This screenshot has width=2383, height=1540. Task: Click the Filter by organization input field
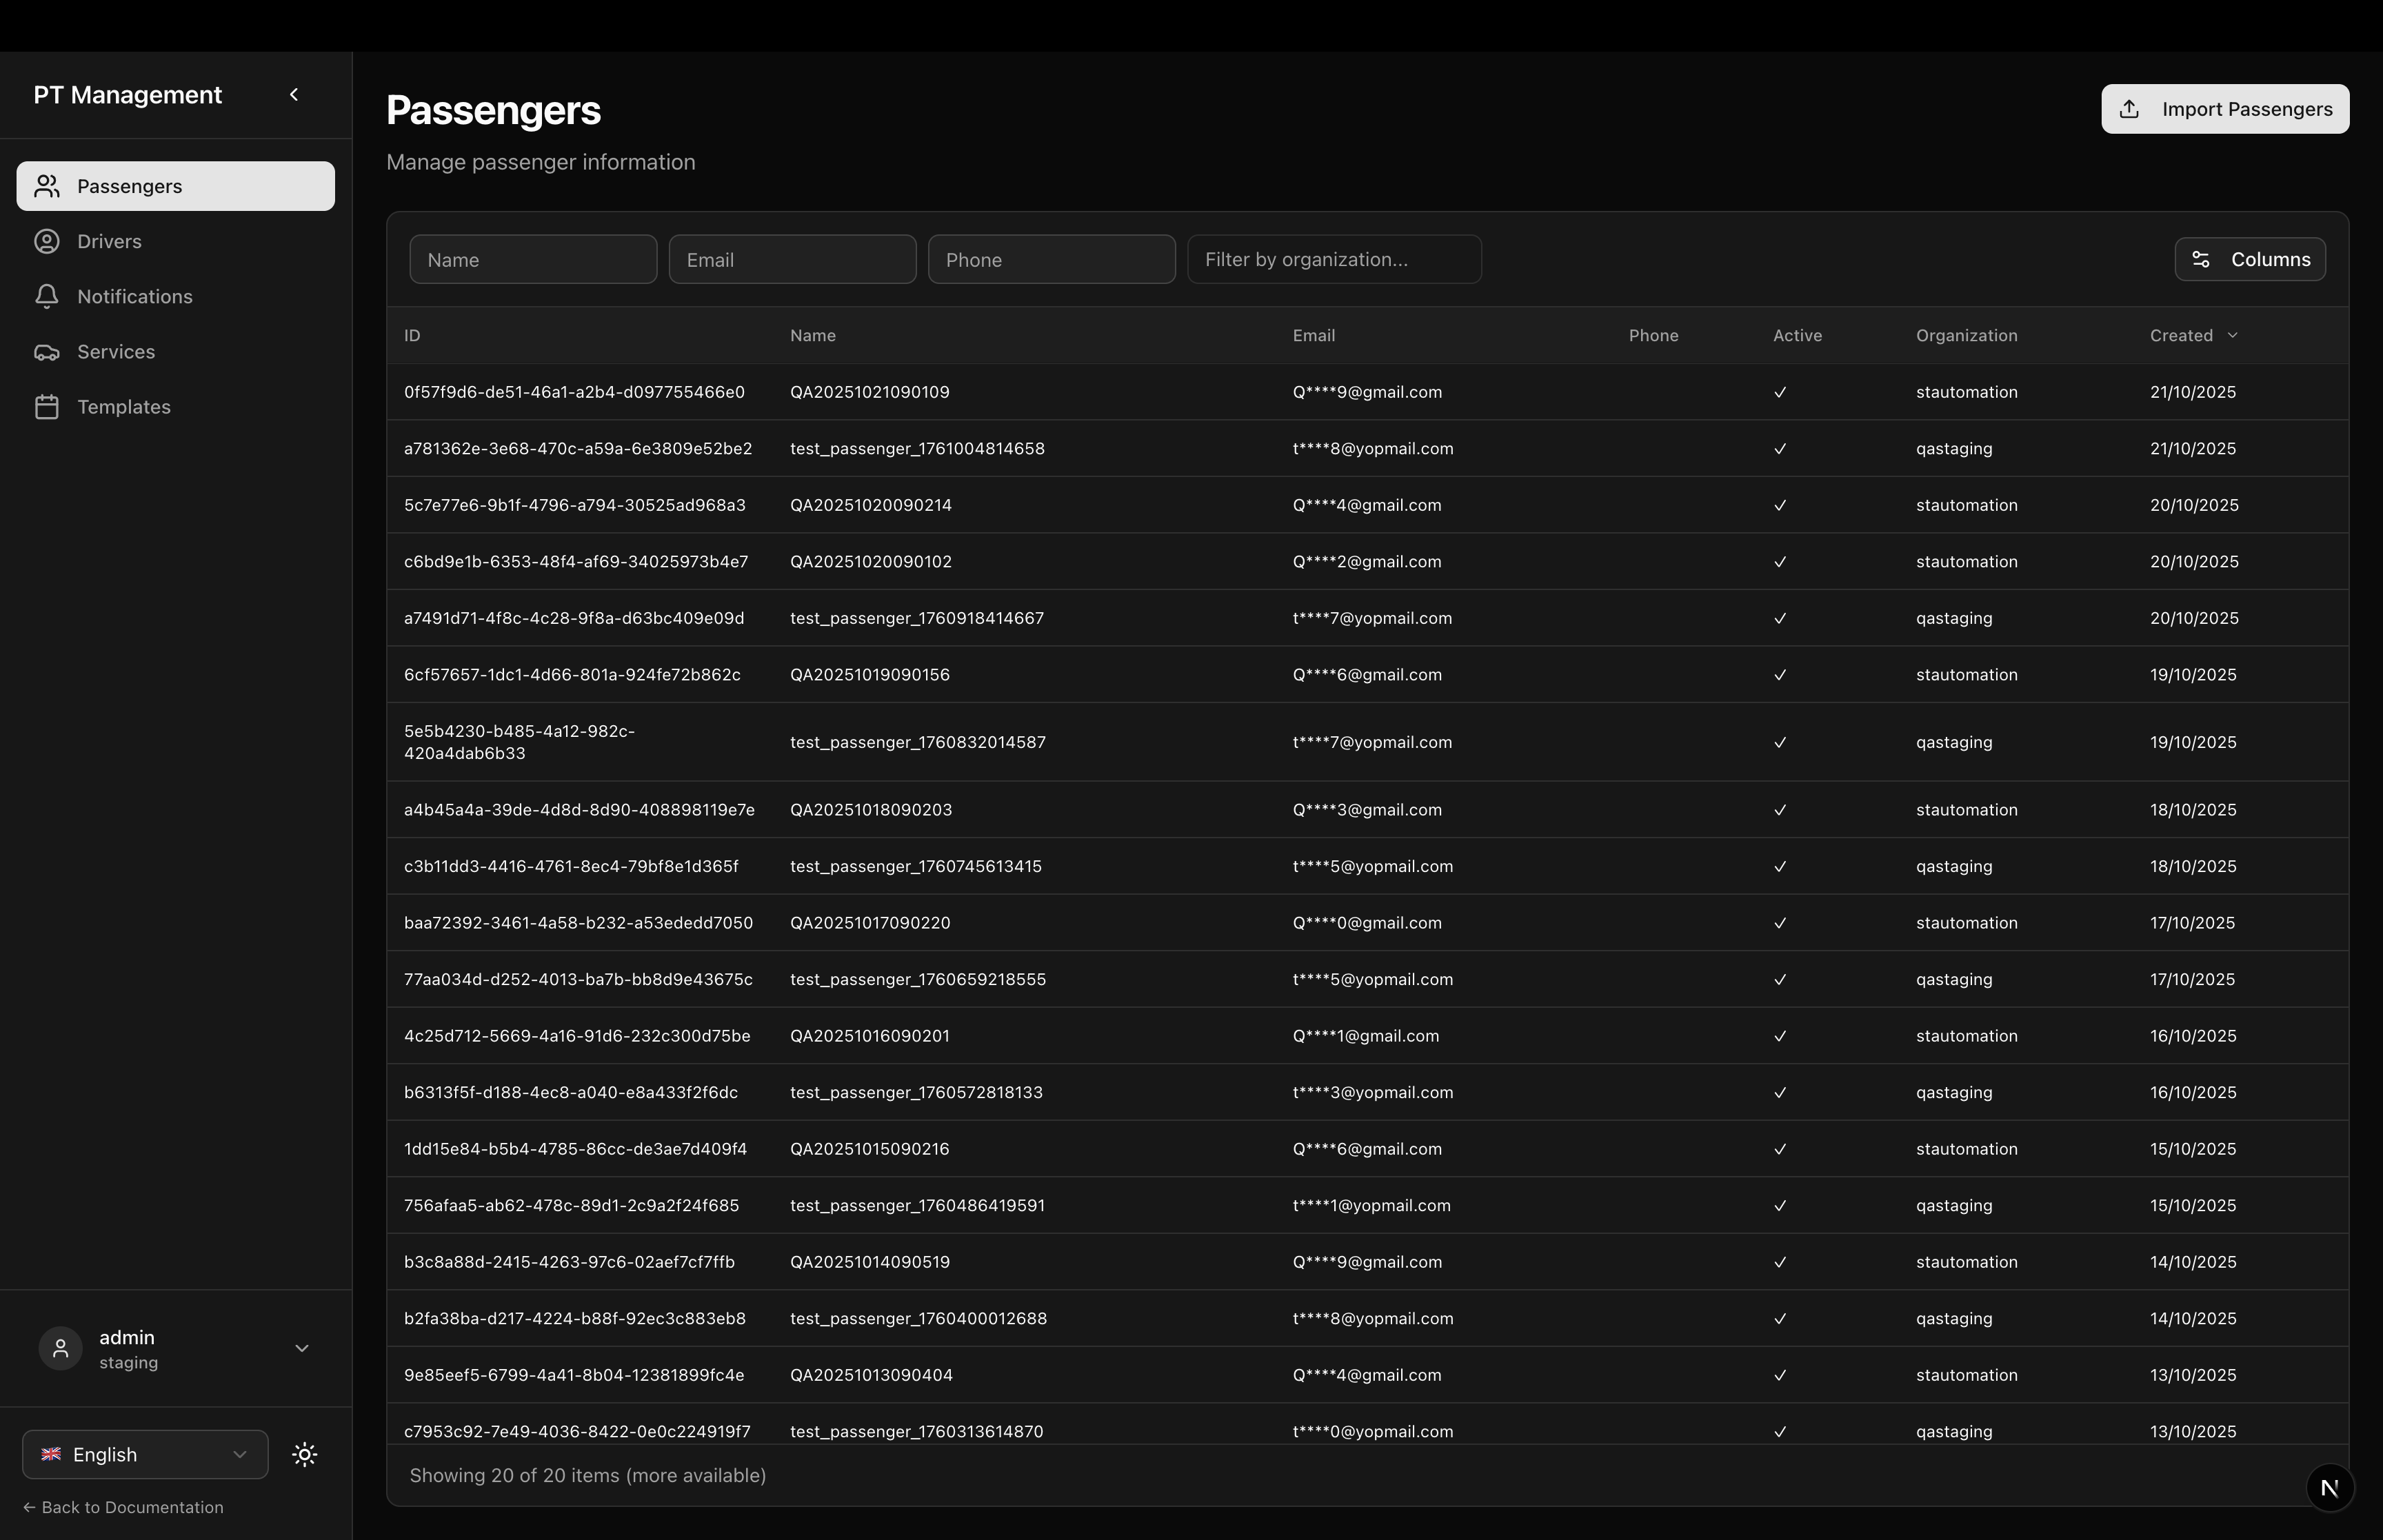(x=1334, y=259)
